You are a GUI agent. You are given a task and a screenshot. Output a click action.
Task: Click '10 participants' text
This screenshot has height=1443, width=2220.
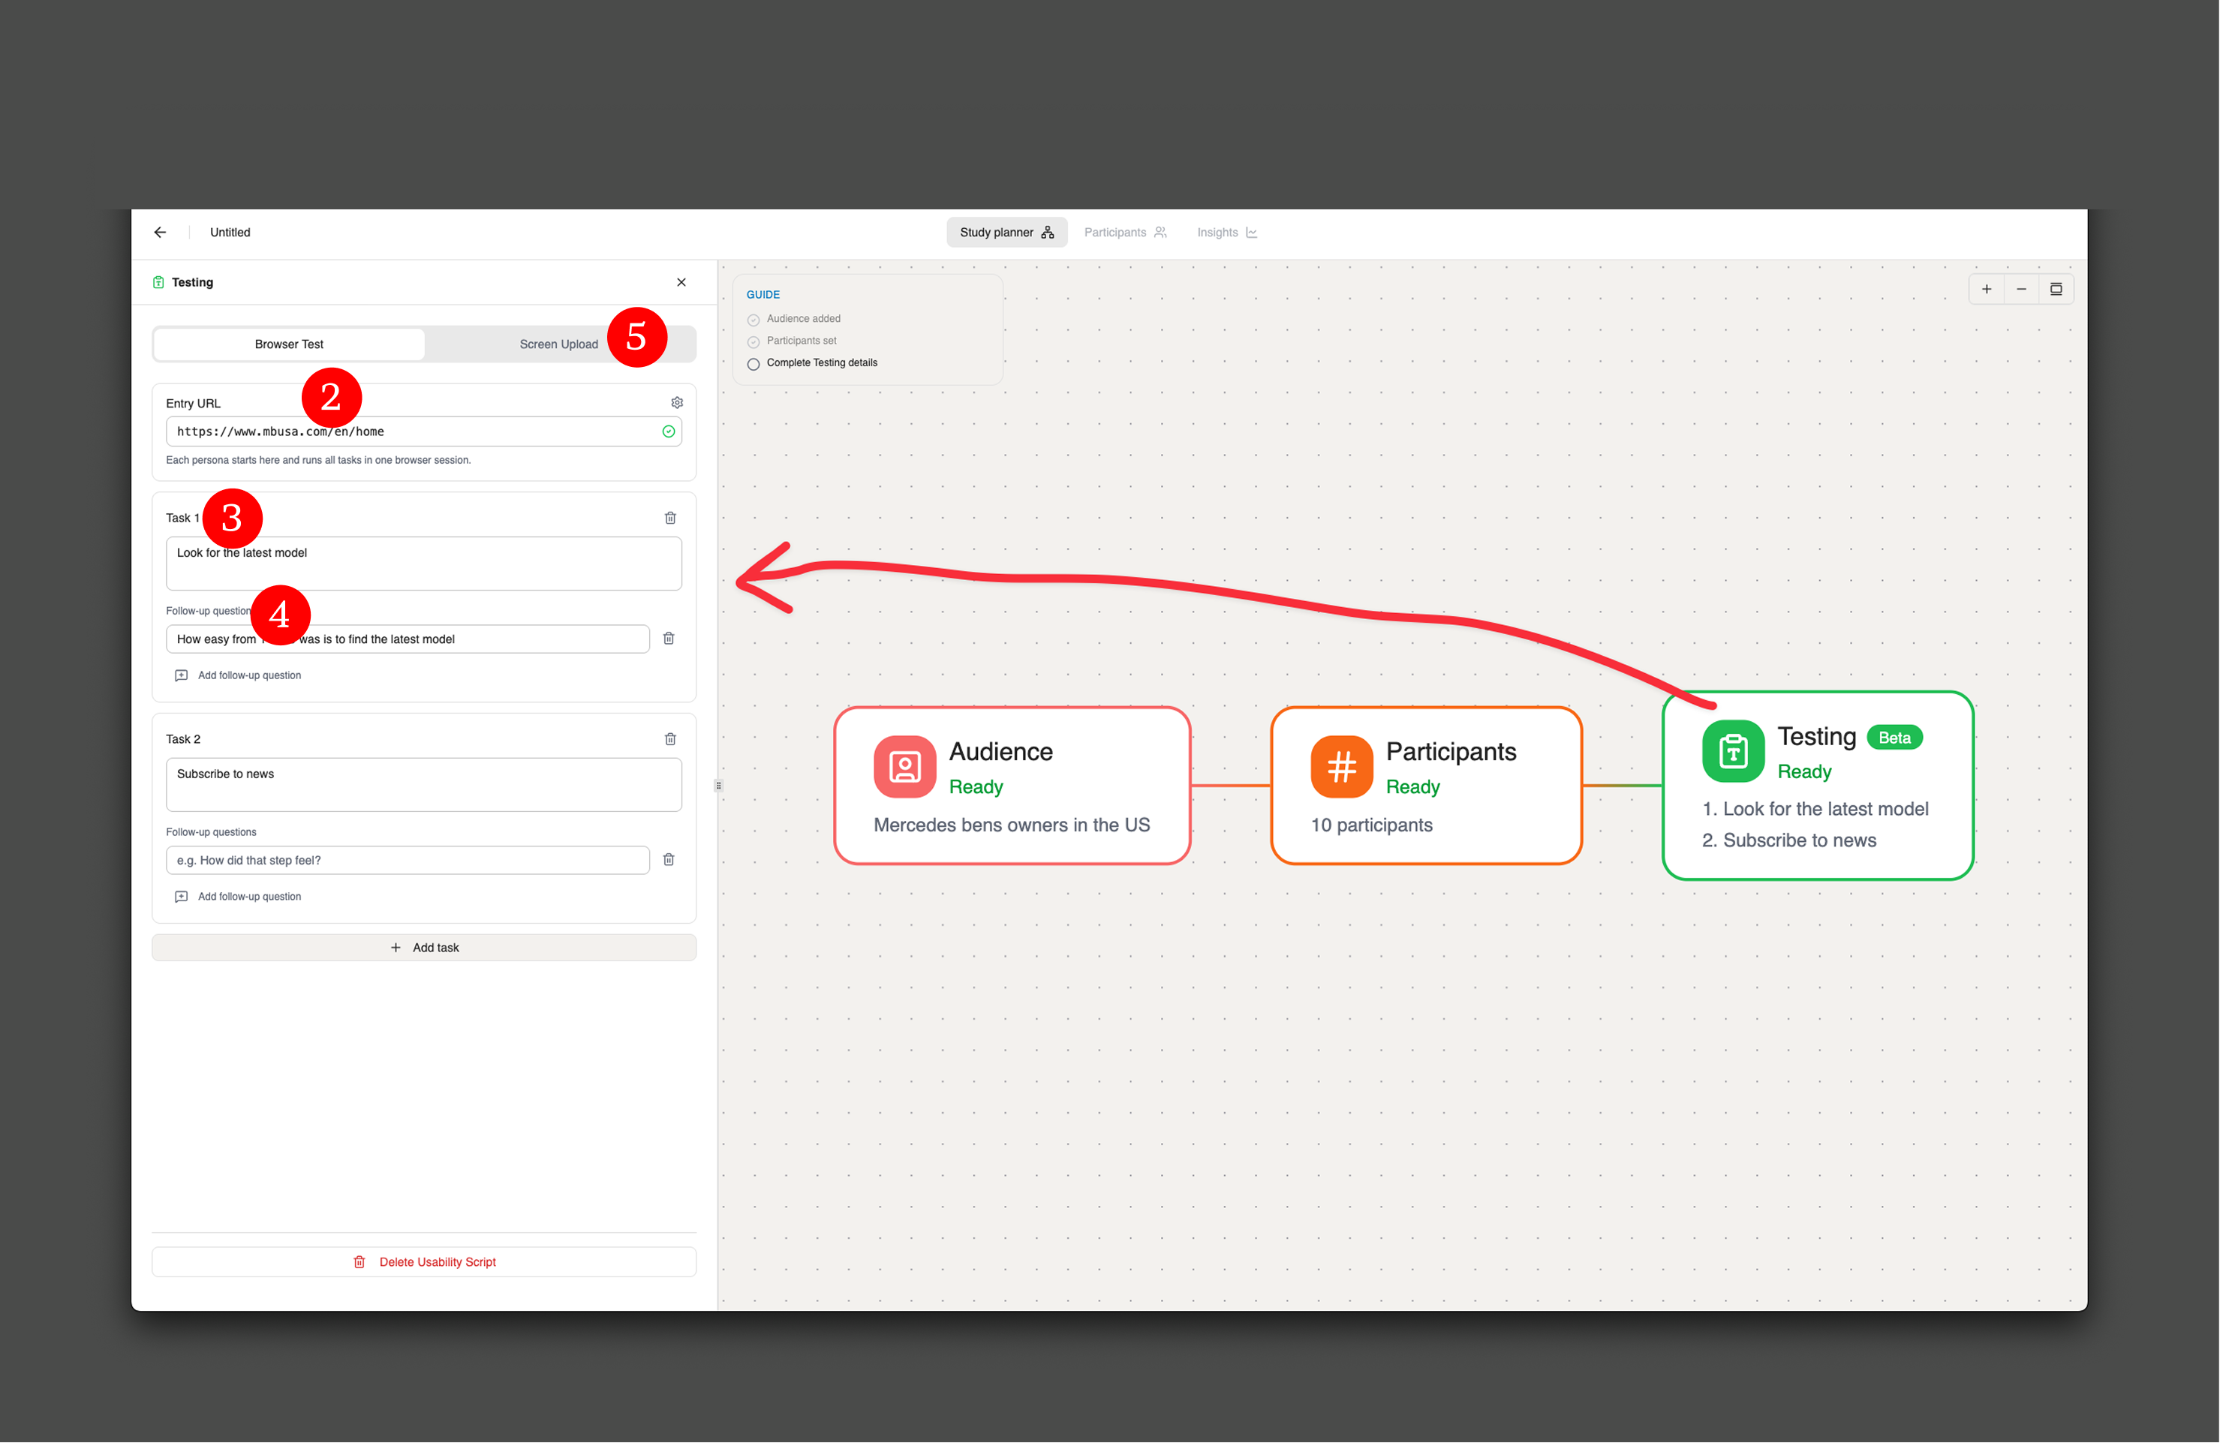tap(1371, 825)
